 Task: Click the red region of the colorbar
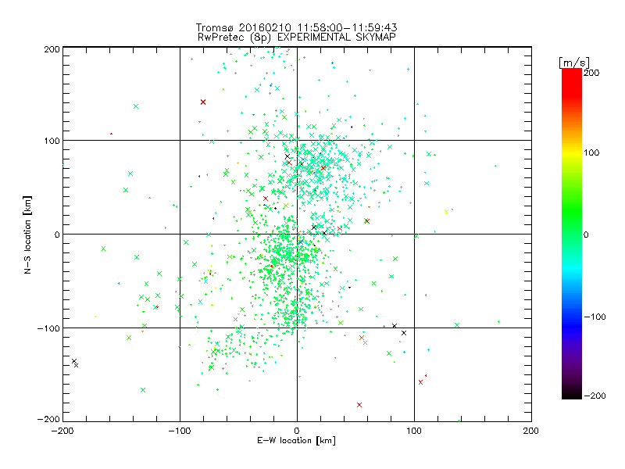572,82
